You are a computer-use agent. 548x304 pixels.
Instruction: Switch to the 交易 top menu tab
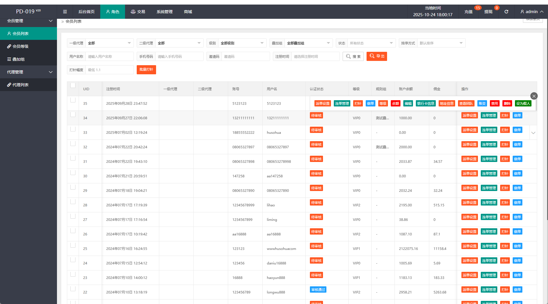[138, 12]
